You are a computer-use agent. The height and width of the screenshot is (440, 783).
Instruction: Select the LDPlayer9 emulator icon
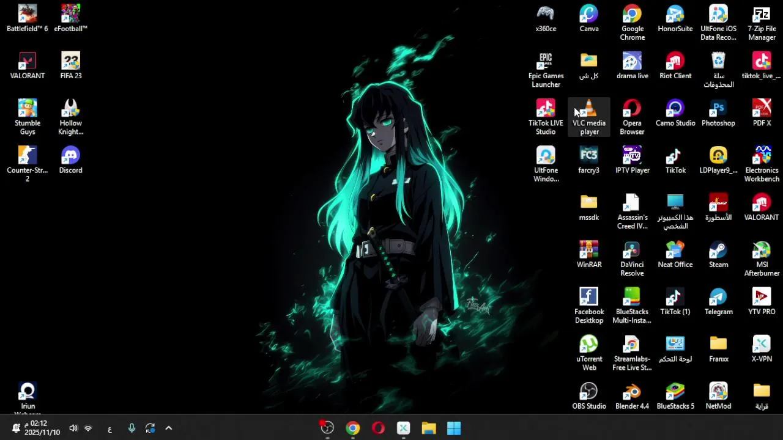[x=719, y=159]
